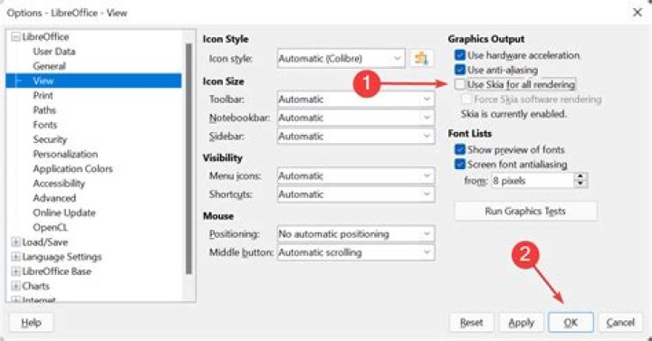The height and width of the screenshot is (341, 652).
Task: Click the Run Graphics Tests button
Action: click(525, 211)
